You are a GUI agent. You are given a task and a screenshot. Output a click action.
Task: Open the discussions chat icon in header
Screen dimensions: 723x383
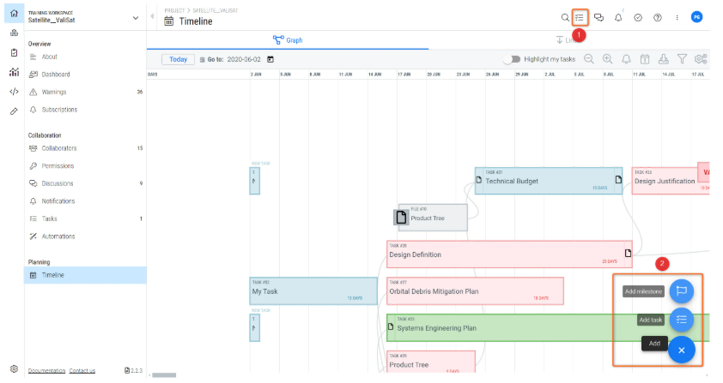click(x=598, y=17)
